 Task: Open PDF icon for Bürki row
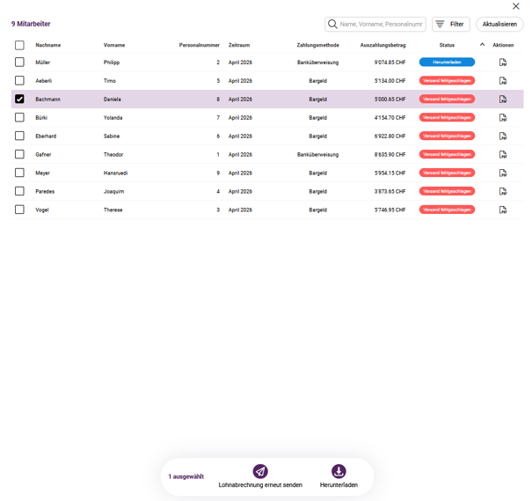(x=503, y=117)
